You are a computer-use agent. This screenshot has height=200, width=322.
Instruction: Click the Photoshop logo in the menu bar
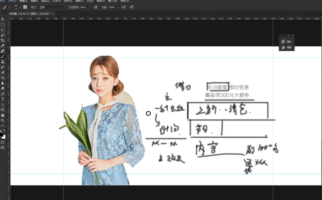tap(2, 1)
